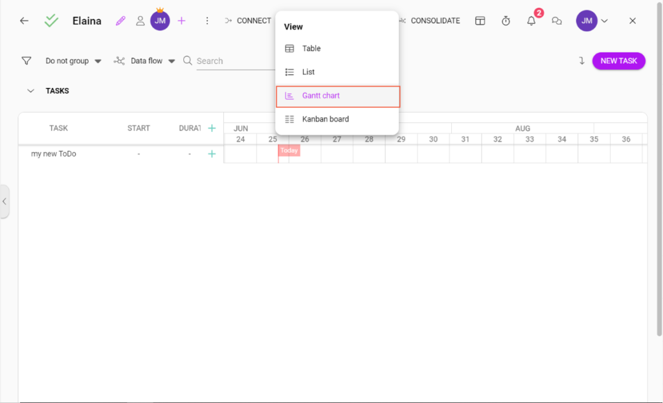The width and height of the screenshot is (663, 403).
Task: Open the dashboards panel icon near Consolidate
Action: [480, 20]
